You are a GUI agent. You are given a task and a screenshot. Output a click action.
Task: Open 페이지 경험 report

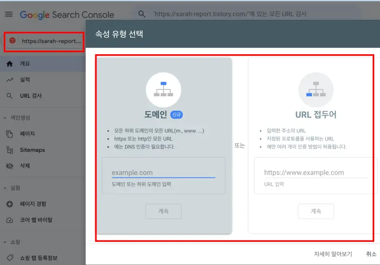(33, 204)
